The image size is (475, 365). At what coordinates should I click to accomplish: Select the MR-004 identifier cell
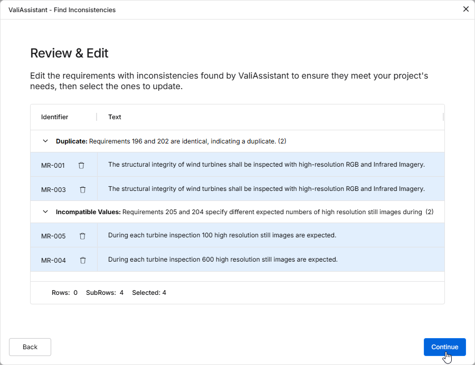[x=53, y=260]
